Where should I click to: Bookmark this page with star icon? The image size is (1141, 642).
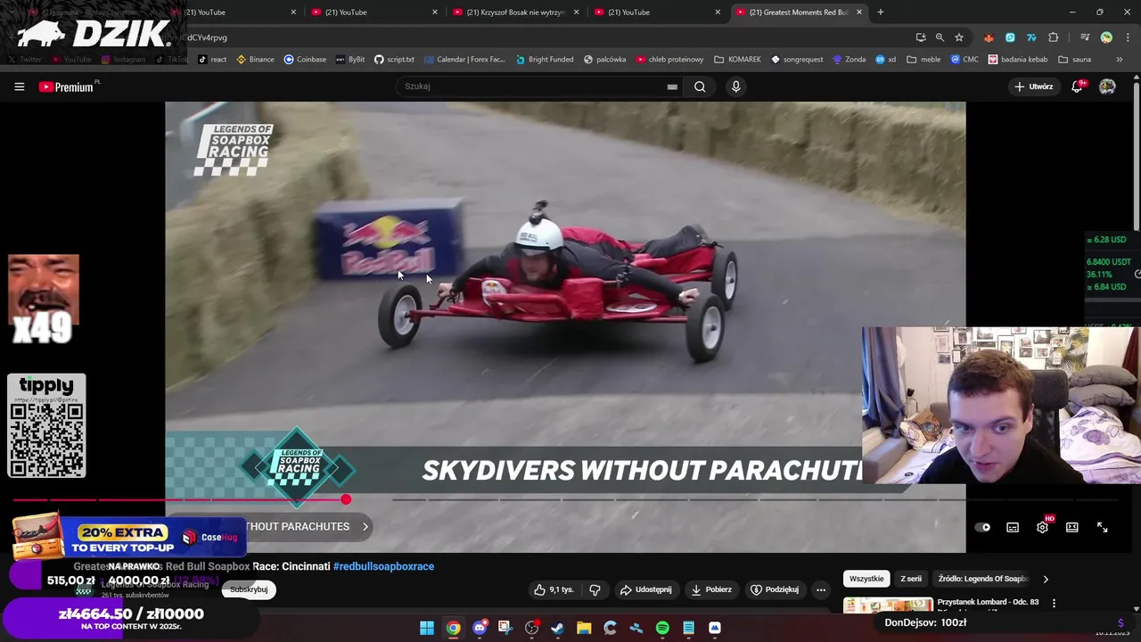(x=959, y=37)
